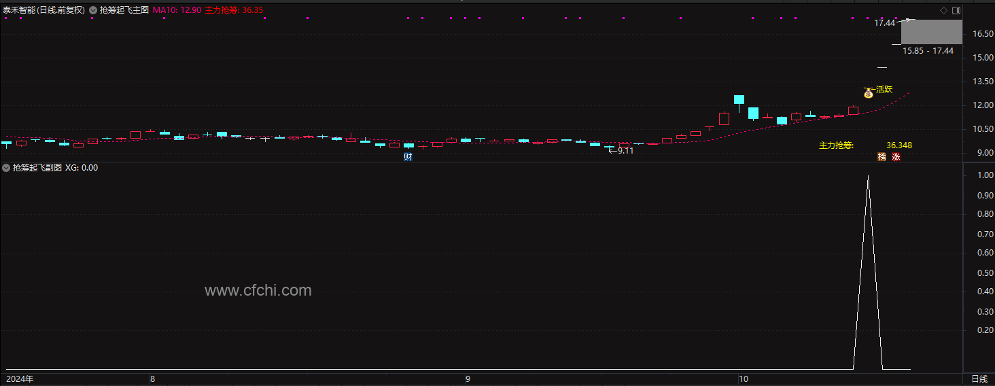Click the 17.44 high price annotation
The image size is (995, 386).
point(884,23)
